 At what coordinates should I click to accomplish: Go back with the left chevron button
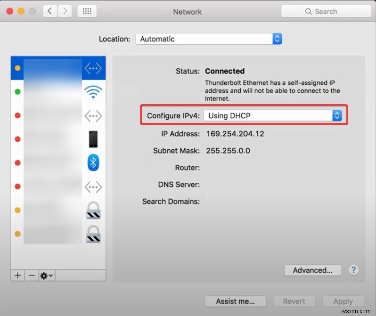[x=50, y=11]
